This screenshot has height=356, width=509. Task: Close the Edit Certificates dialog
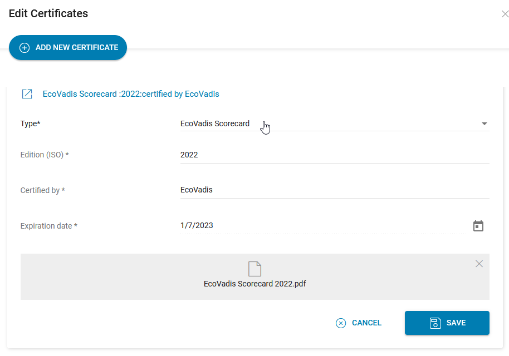[505, 13]
